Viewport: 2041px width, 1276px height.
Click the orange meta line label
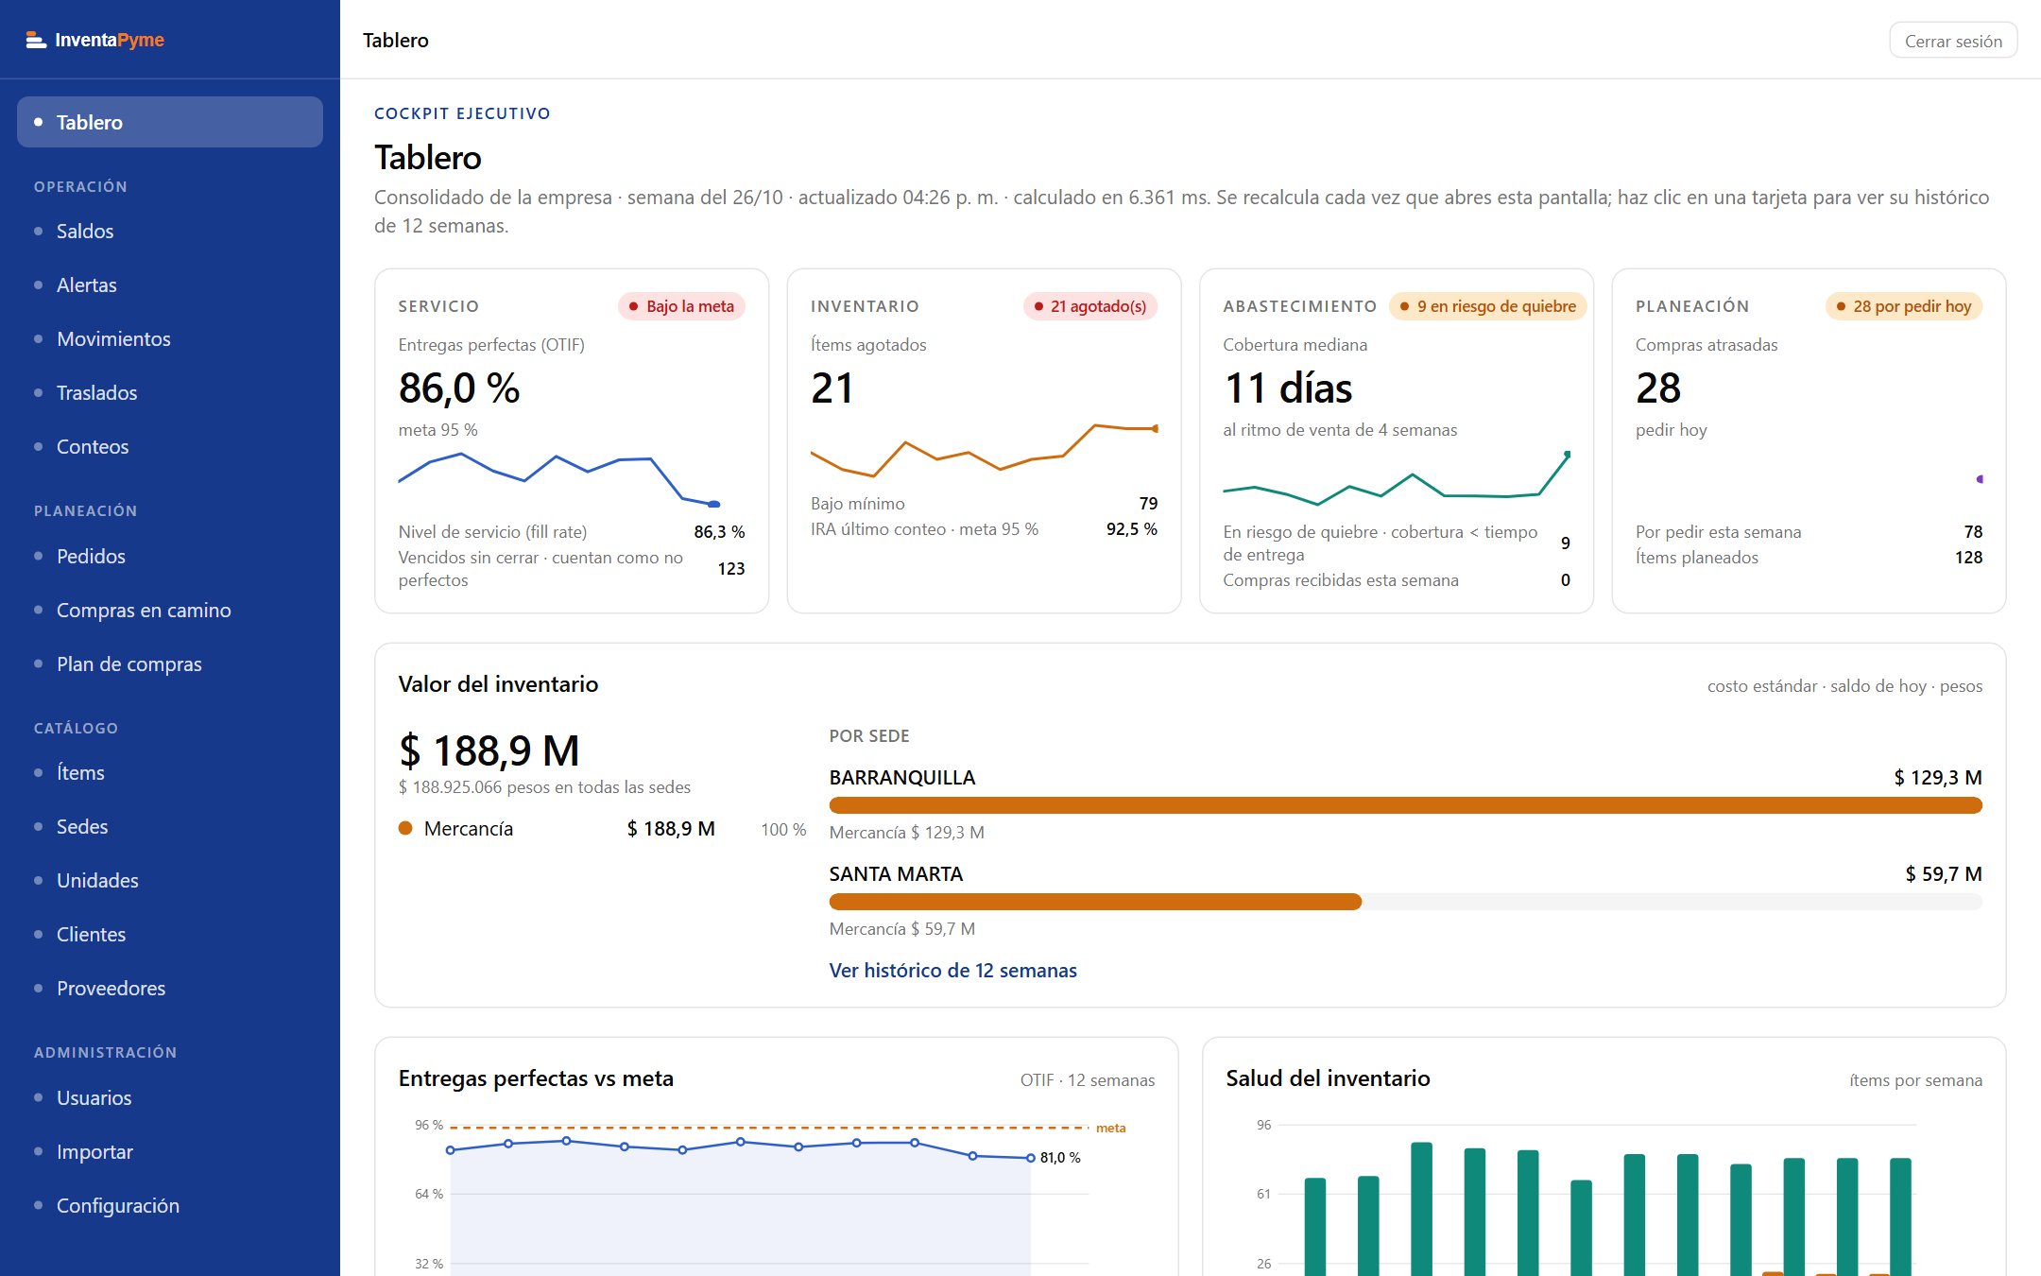pyautogui.click(x=1110, y=1128)
